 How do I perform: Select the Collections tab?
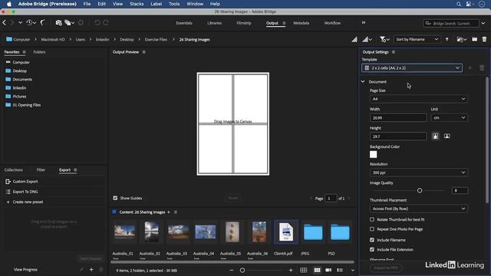(x=14, y=170)
